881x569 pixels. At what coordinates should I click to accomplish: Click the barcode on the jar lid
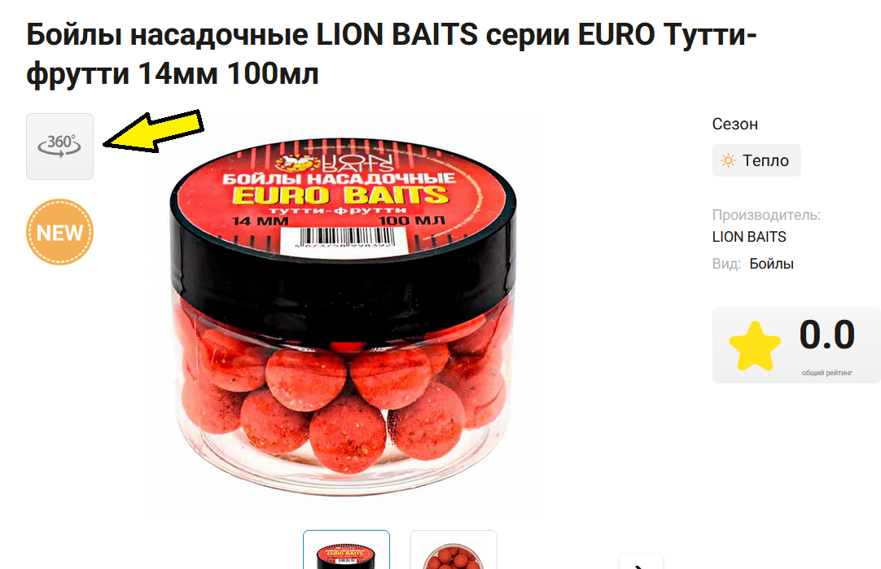click(344, 239)
